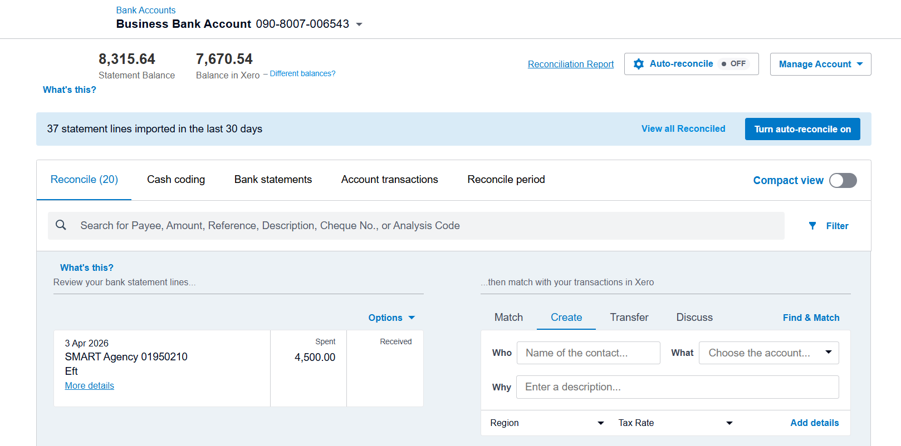Toggle the Compact view switch
Image resolution: width=901 pixels, height=446 pixels.
843,180
